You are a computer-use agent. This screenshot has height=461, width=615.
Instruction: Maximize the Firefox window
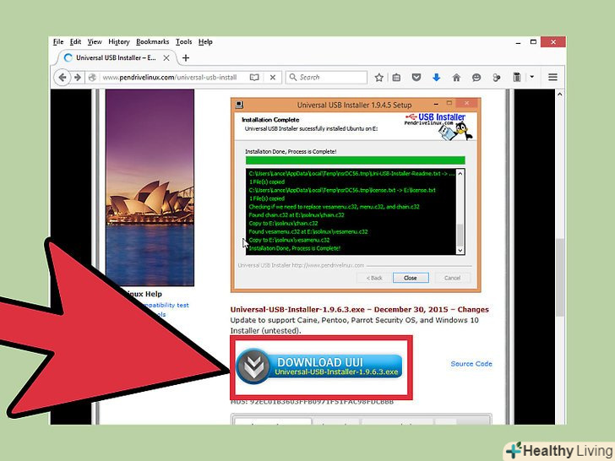533,42
